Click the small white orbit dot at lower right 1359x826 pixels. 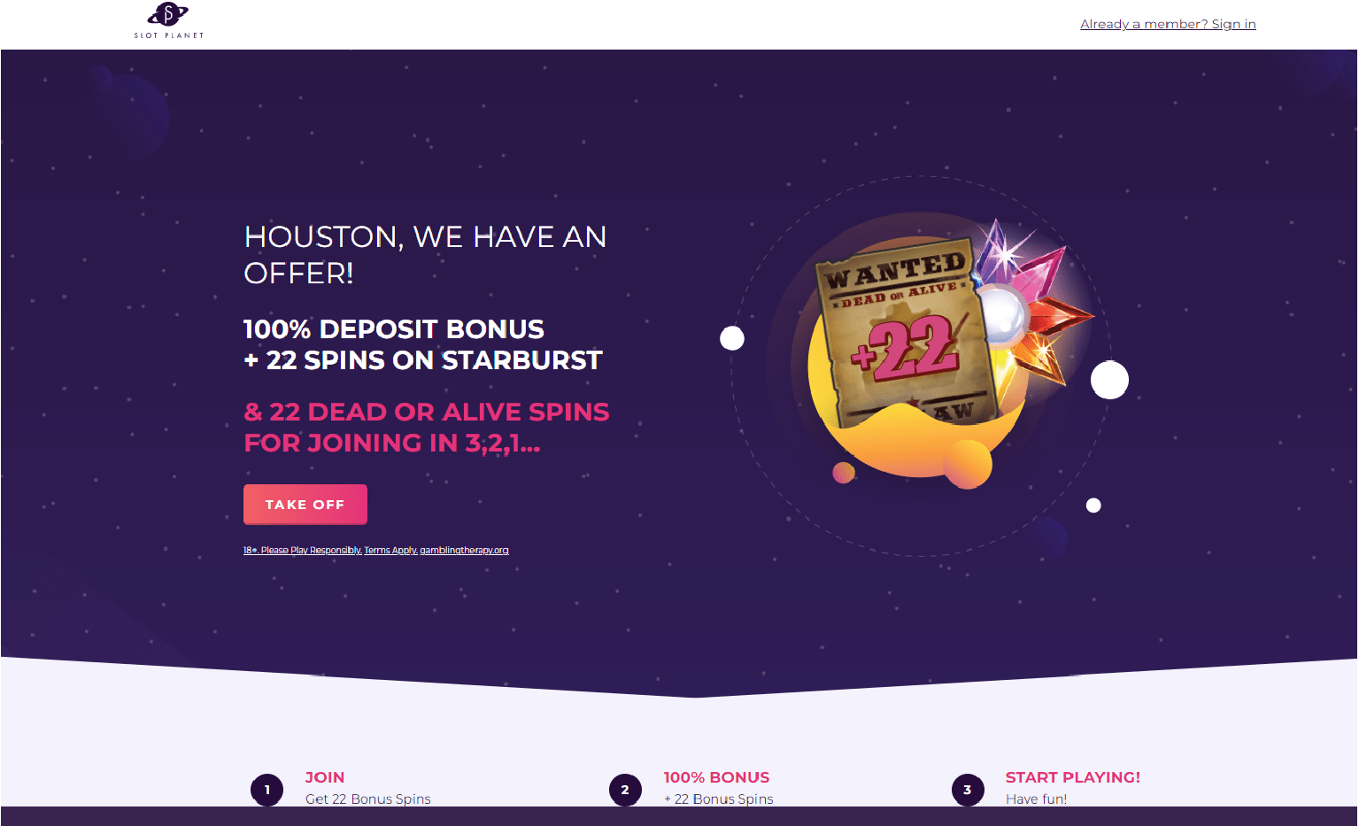1093,506
